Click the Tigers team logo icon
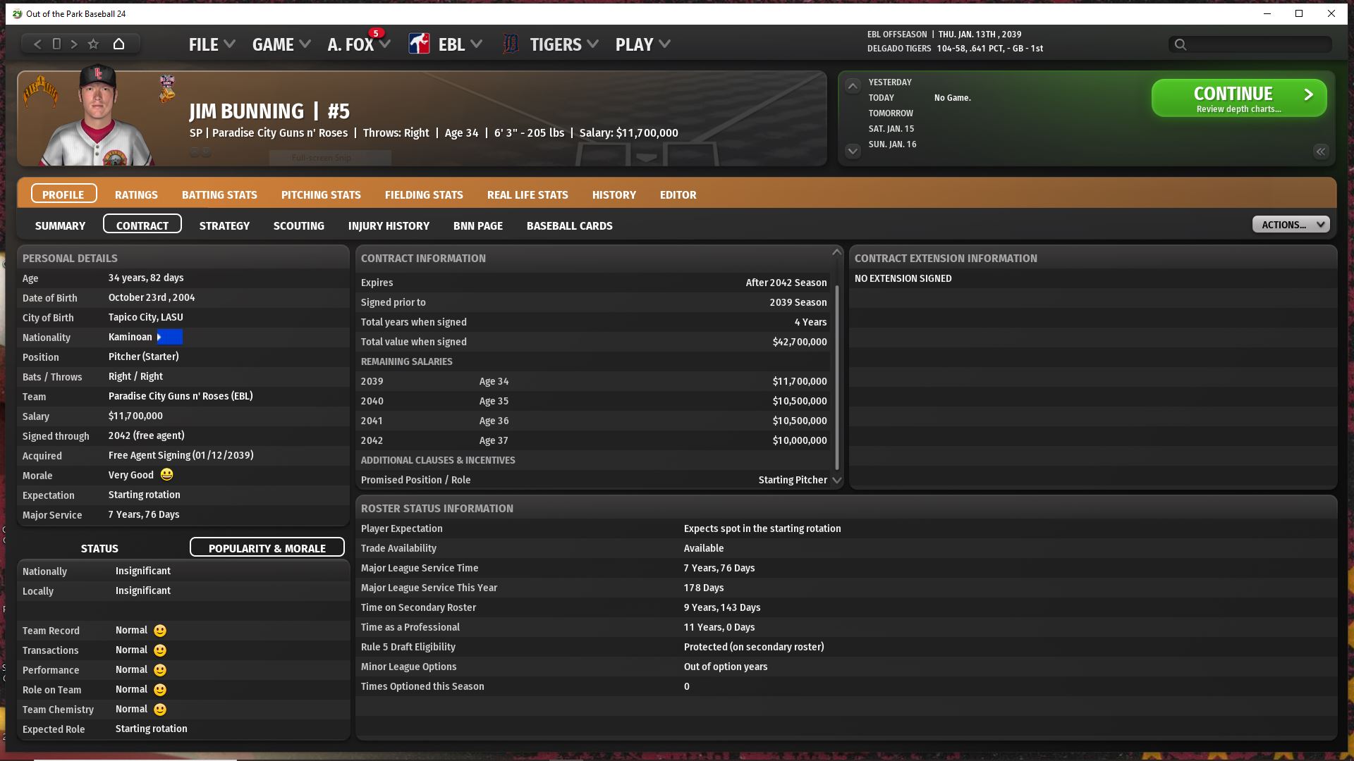 tap(511, 44)
